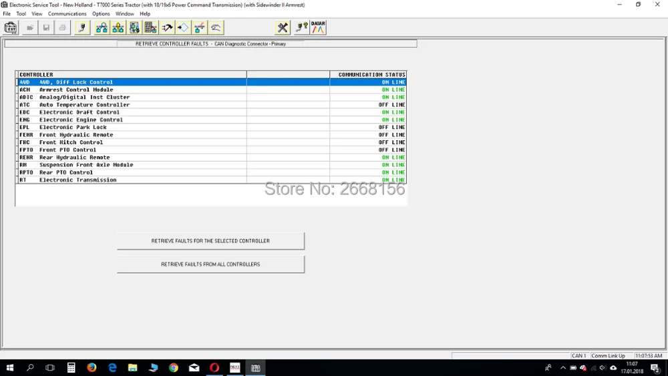
Task: Launch Firefox from the taskbar
Action: coord(92,367)
